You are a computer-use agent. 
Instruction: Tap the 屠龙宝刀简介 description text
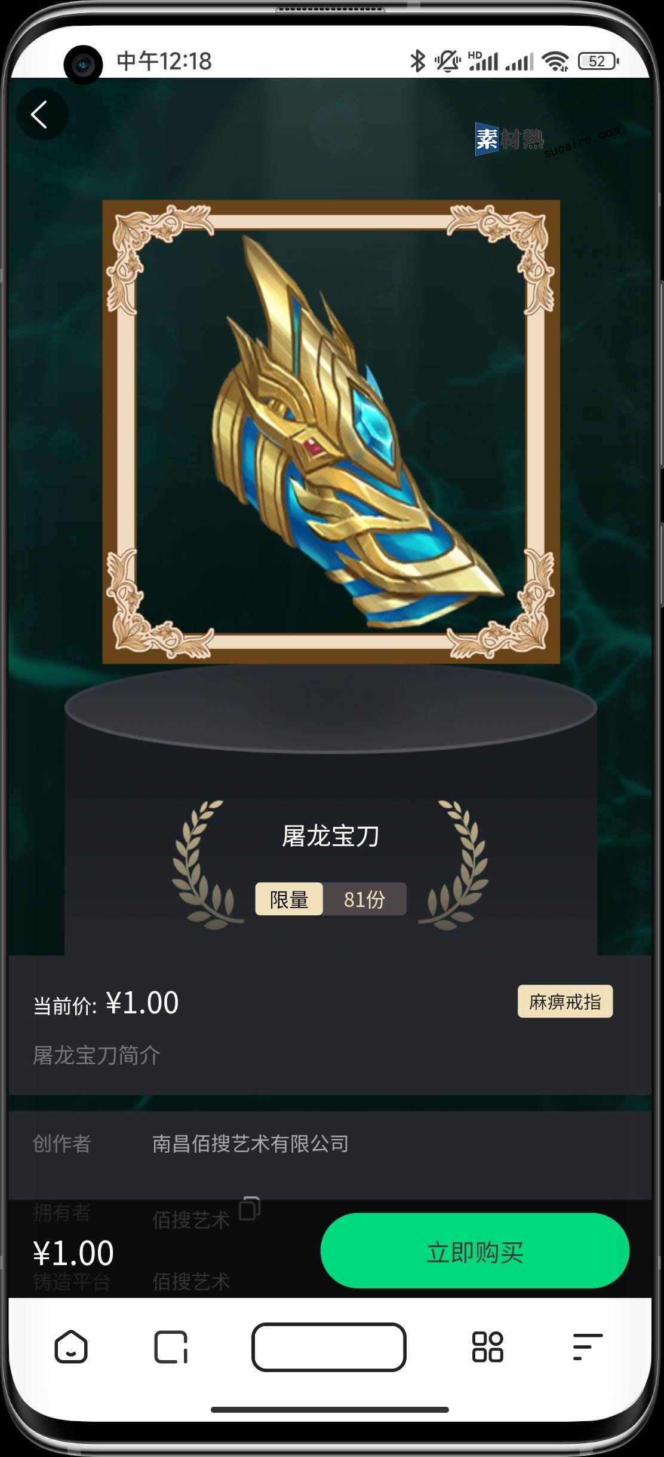[x=97, y=1055]
